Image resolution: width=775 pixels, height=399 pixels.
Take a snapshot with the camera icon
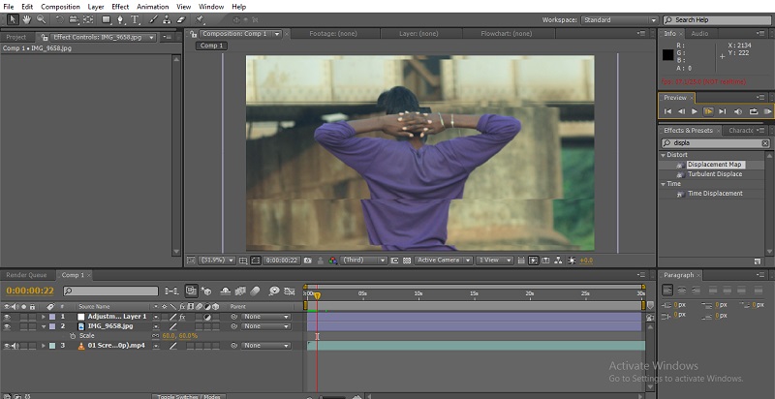coord(308,261)
